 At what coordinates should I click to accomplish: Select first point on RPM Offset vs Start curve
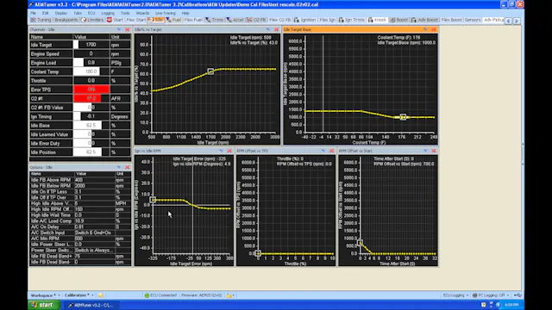tap(360, 243)
